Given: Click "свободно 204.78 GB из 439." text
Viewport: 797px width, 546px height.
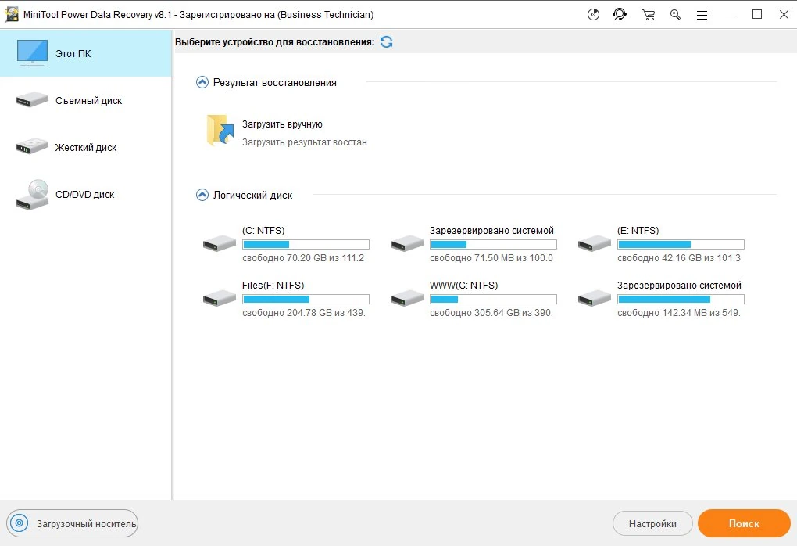Looking at the screenshot, I should 303,313.
